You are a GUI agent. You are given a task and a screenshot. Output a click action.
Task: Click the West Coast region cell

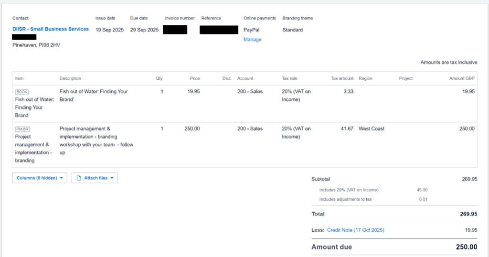[371, 128]
